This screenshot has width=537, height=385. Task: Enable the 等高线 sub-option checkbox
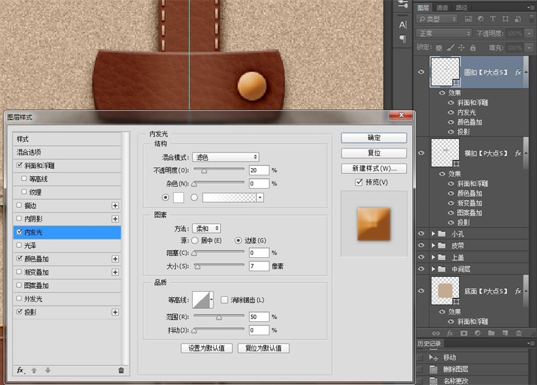pyautogui.click(x=24, y=178)
